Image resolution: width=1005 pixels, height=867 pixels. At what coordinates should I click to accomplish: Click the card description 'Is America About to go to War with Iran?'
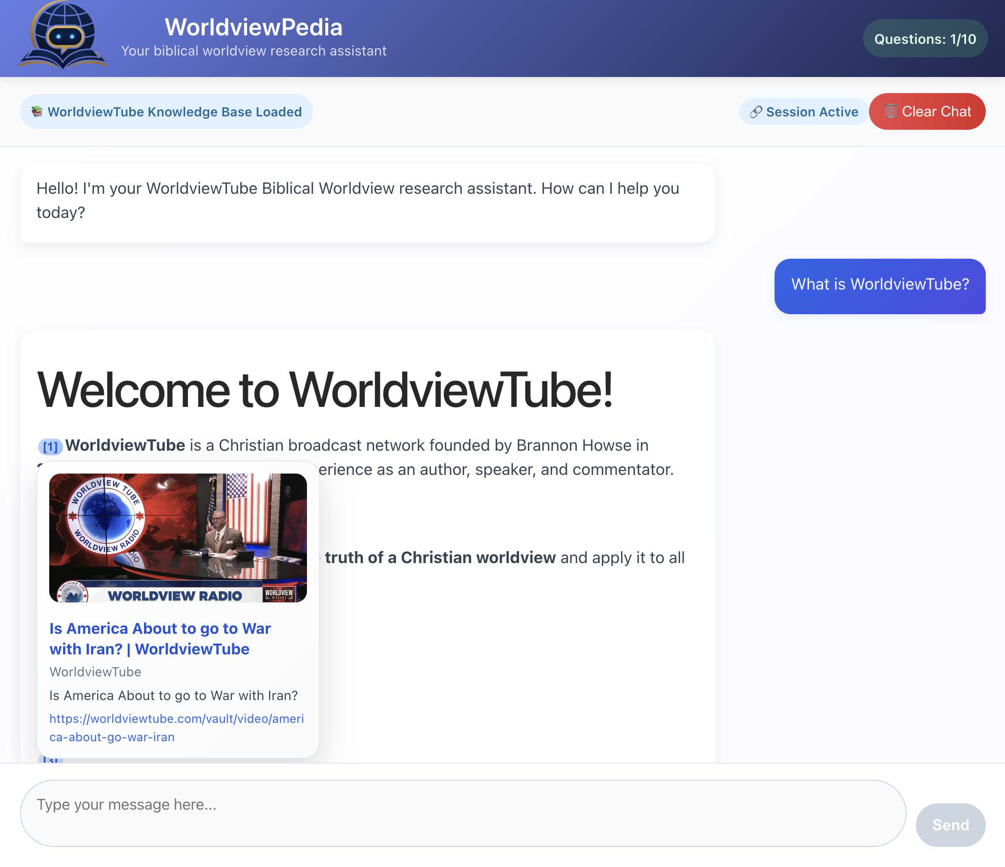174,695
